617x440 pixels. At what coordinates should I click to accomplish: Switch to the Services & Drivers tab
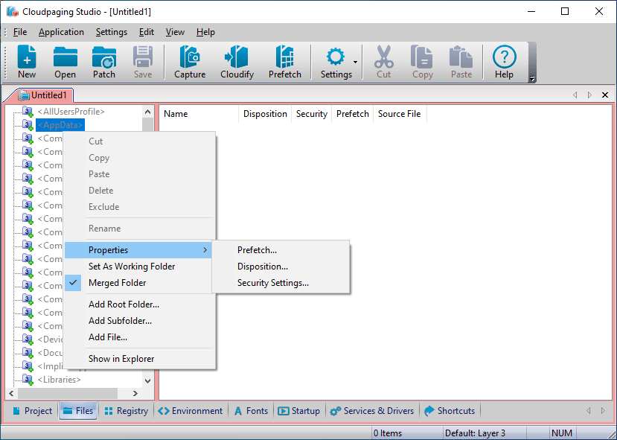click(372, 411)
